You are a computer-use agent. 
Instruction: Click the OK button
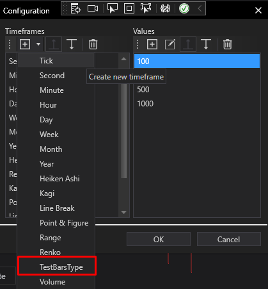159,239
